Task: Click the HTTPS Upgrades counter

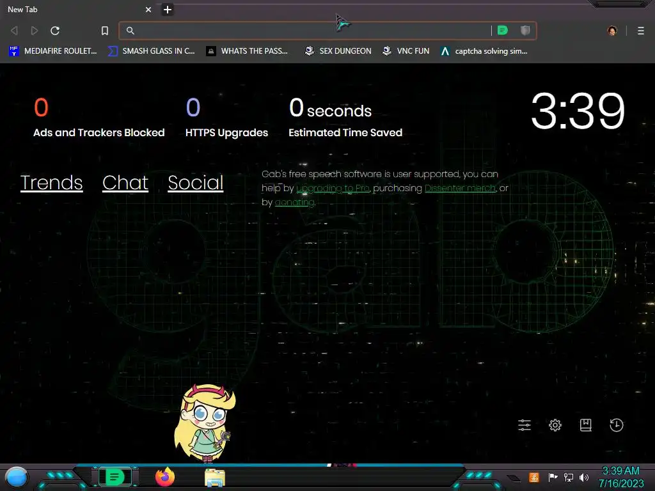Action: point(227,118)
